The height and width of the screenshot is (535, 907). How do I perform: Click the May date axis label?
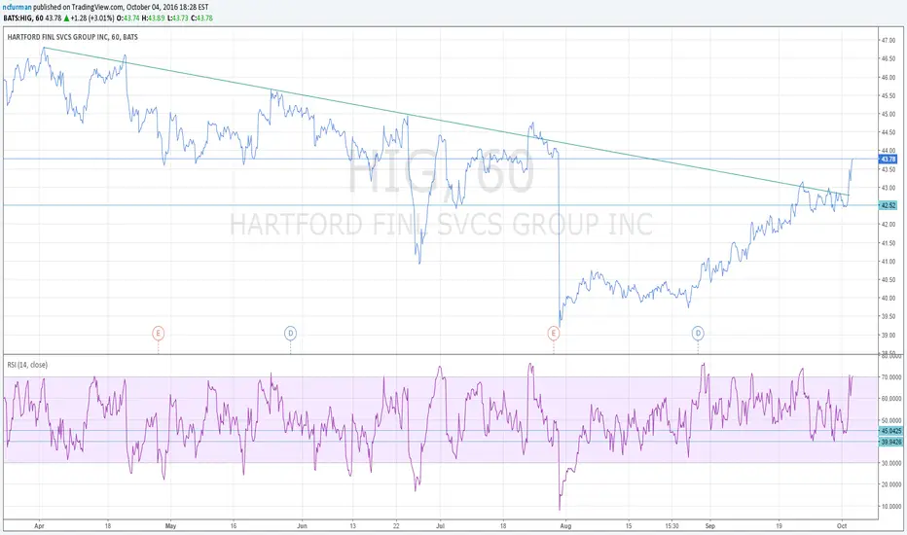coord(170,525)
